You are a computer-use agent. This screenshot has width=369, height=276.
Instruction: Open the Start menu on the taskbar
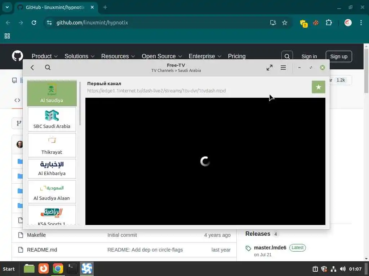click(9, 269)
